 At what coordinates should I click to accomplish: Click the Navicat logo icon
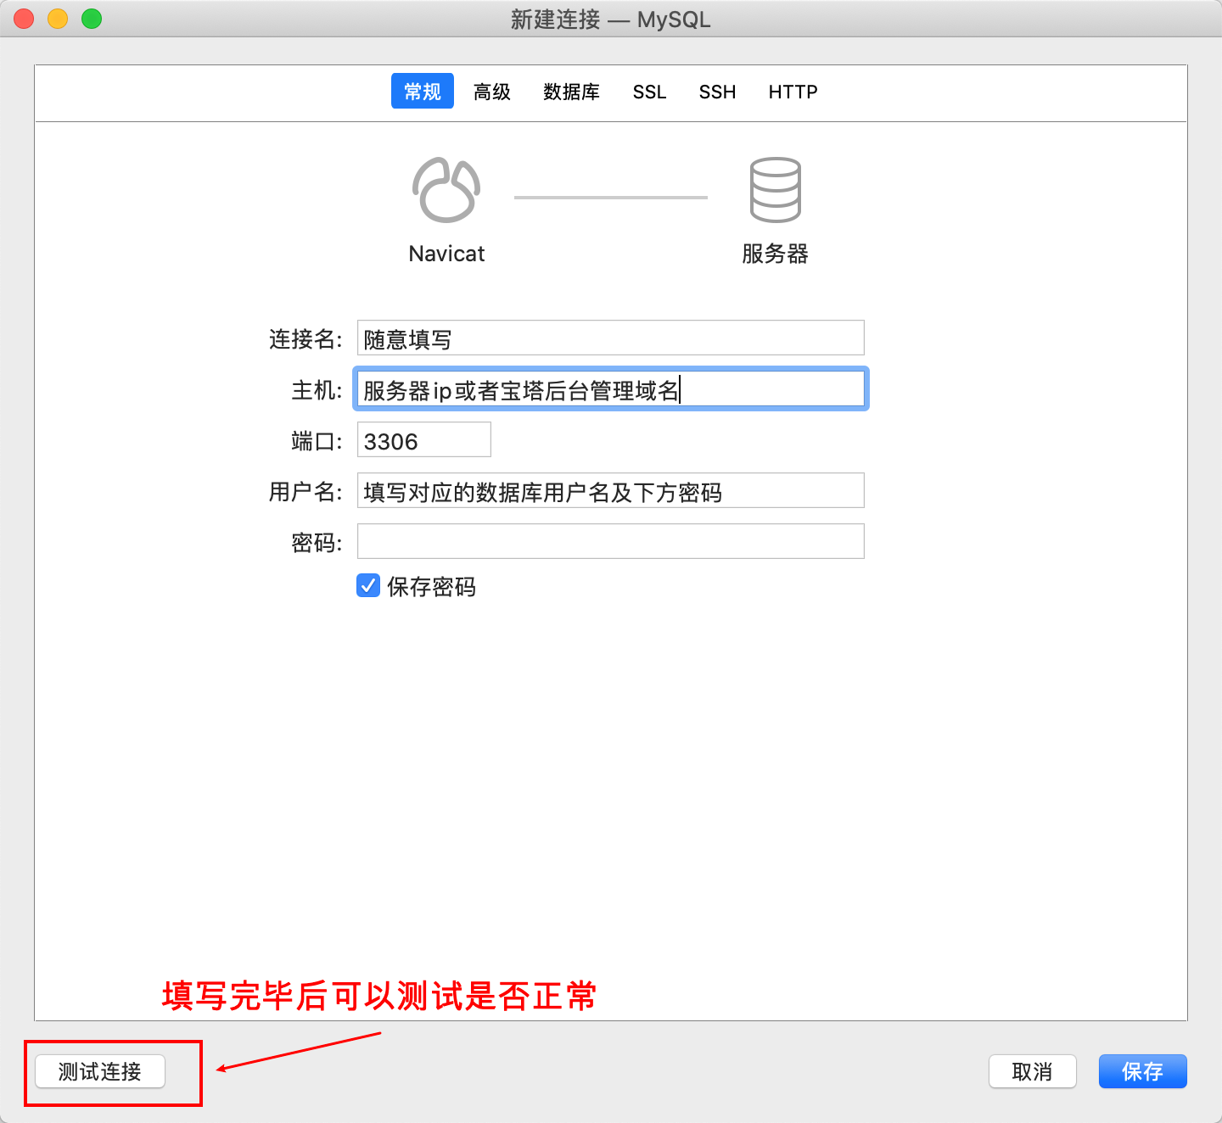click(x=446, y=190)
